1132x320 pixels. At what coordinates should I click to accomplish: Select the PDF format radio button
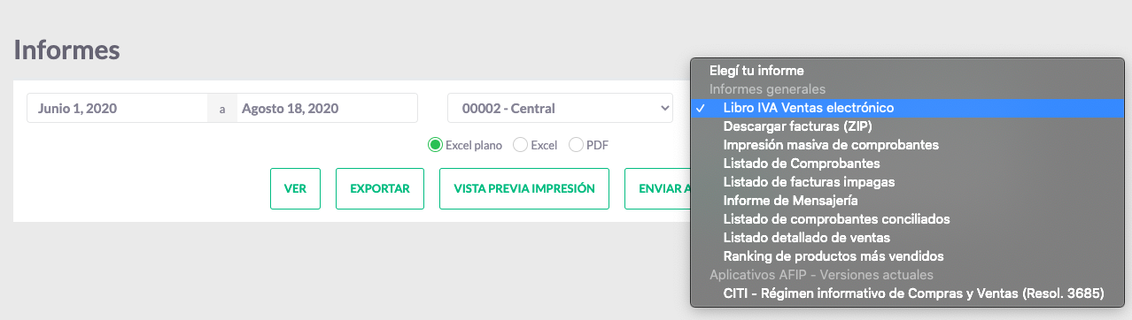pyautogui.click(x=577, y=145)
